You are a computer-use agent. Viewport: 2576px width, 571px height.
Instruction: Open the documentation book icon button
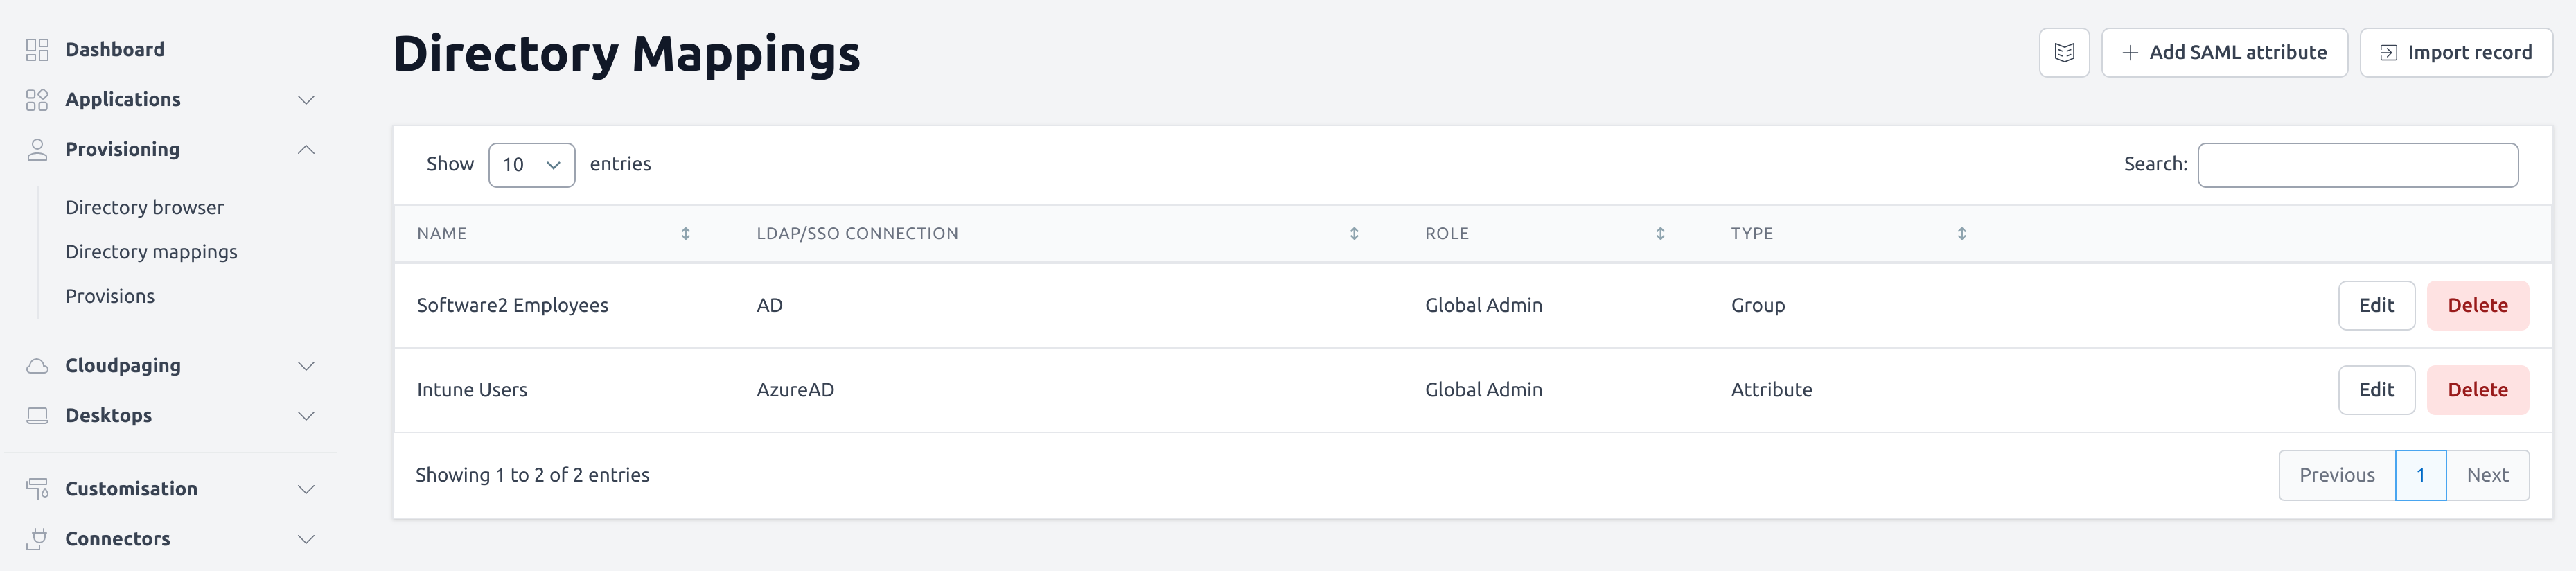[x=2064, y=53]
